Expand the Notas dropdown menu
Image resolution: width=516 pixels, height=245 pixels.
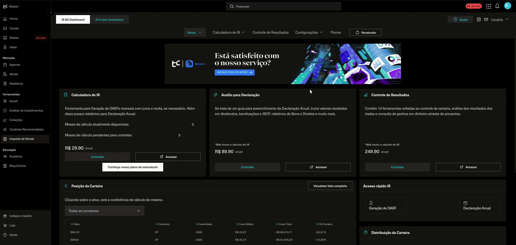coord(195,32)
